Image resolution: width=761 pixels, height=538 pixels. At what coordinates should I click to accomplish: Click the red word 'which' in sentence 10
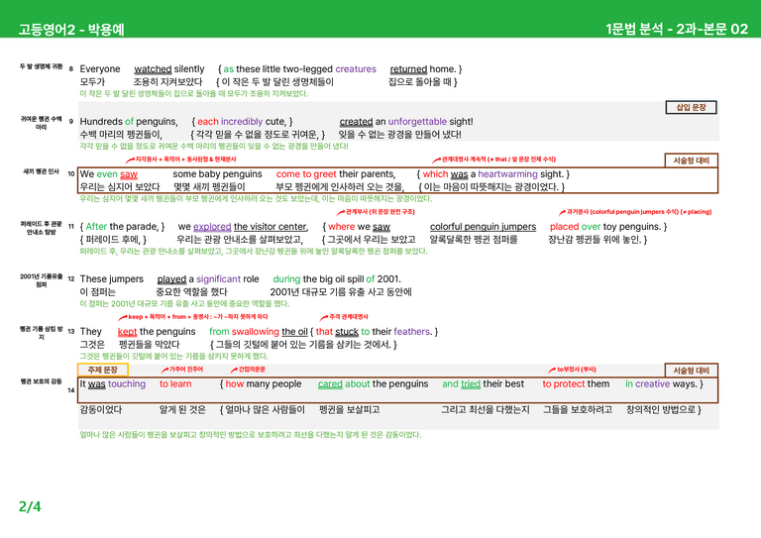click(435, 173)
